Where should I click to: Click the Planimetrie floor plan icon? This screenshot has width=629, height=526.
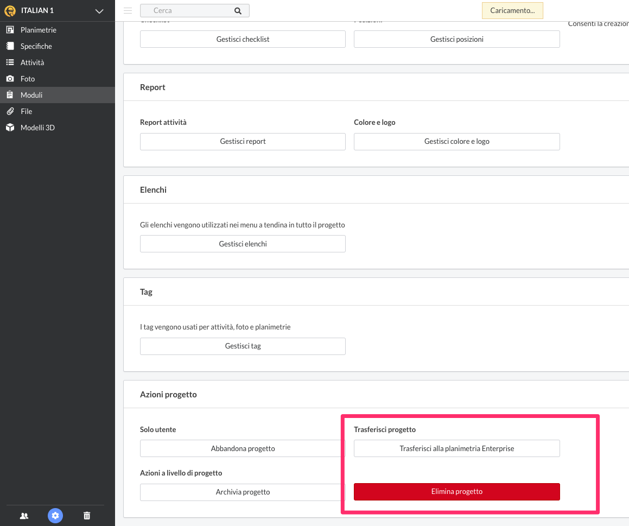pos(10,30)
